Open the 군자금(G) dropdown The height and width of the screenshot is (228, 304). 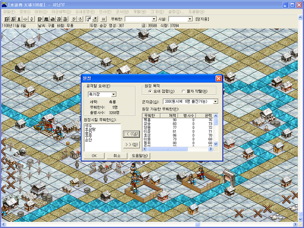[x=190, y=102]
